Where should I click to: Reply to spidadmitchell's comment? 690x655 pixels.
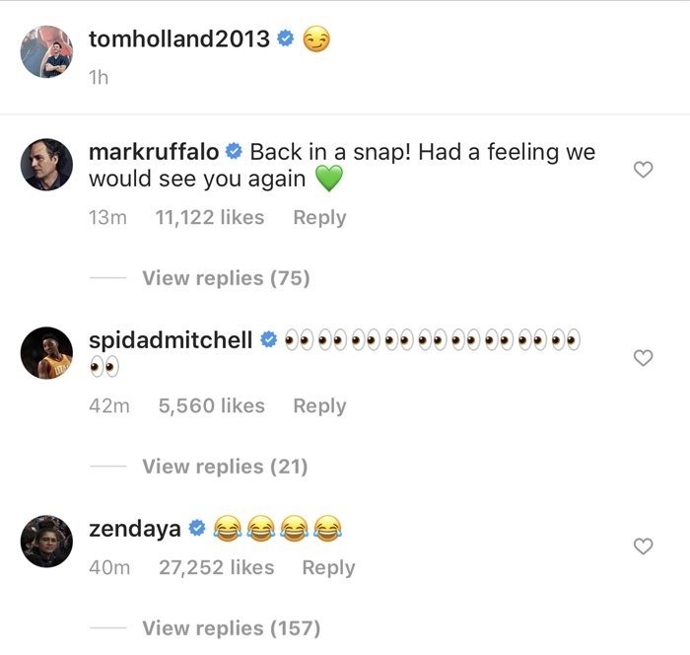pyautogui.click(x=320, y=406)
